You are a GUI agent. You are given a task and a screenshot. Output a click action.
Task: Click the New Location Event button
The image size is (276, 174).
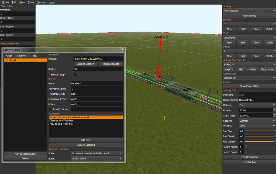[x=25, y=154]
